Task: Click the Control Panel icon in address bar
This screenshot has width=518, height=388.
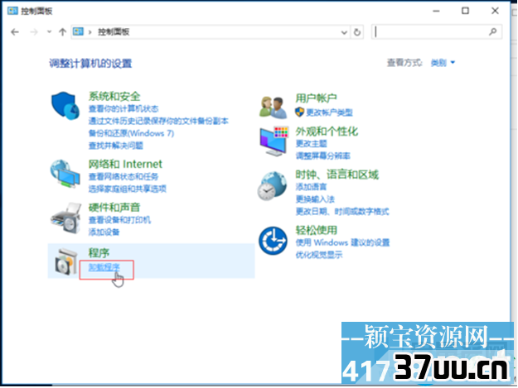Action: [x=78, y=31]
